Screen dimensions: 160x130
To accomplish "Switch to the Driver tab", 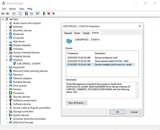I will click(77, 33).
